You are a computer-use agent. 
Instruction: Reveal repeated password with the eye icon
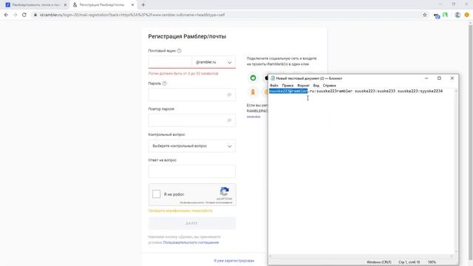[229, 120]
